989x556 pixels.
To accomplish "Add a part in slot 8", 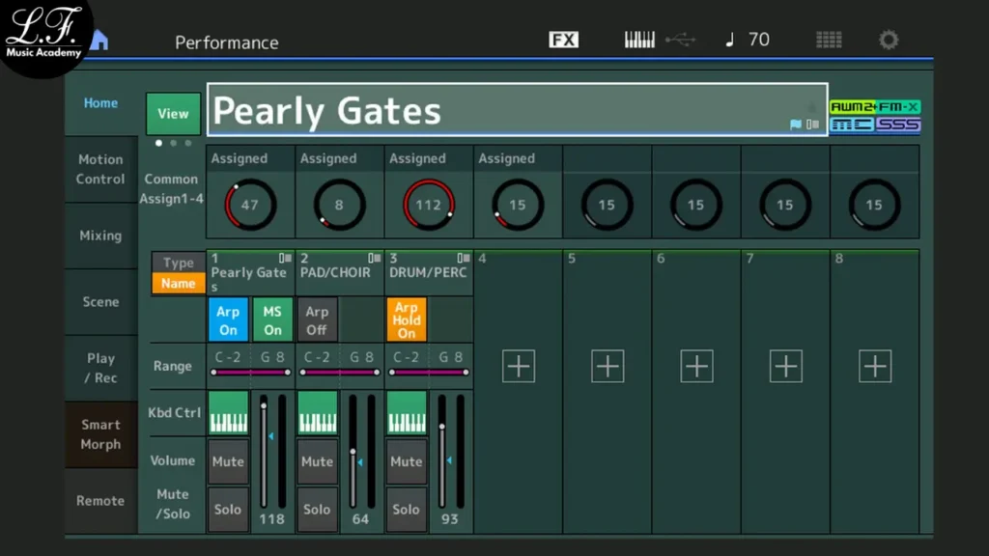I will 874,366.
